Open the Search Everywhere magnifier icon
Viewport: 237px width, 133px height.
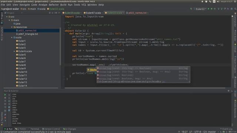click(236, 9)
